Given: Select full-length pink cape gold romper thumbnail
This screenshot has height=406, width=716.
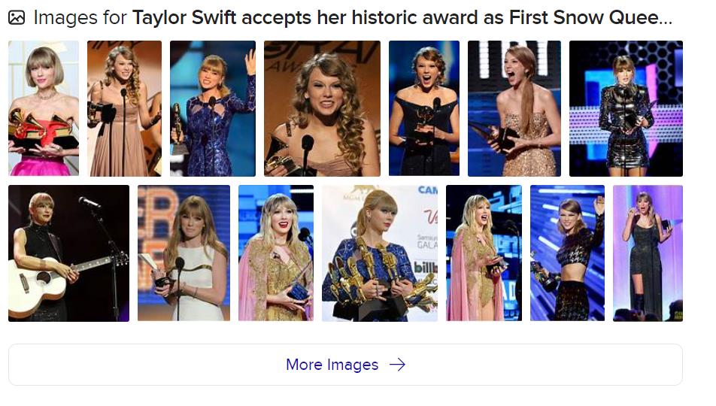Looking at the screenshot, I should click(484, 253).
